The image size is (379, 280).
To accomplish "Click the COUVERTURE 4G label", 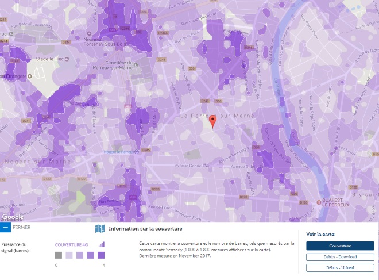I will (71, 245).
